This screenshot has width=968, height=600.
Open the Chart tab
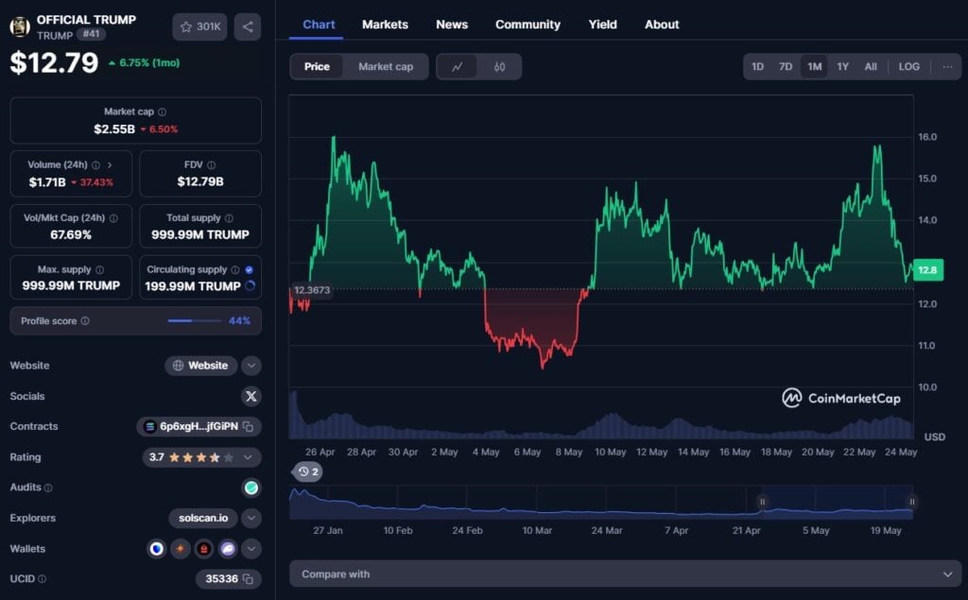point(319,25)
